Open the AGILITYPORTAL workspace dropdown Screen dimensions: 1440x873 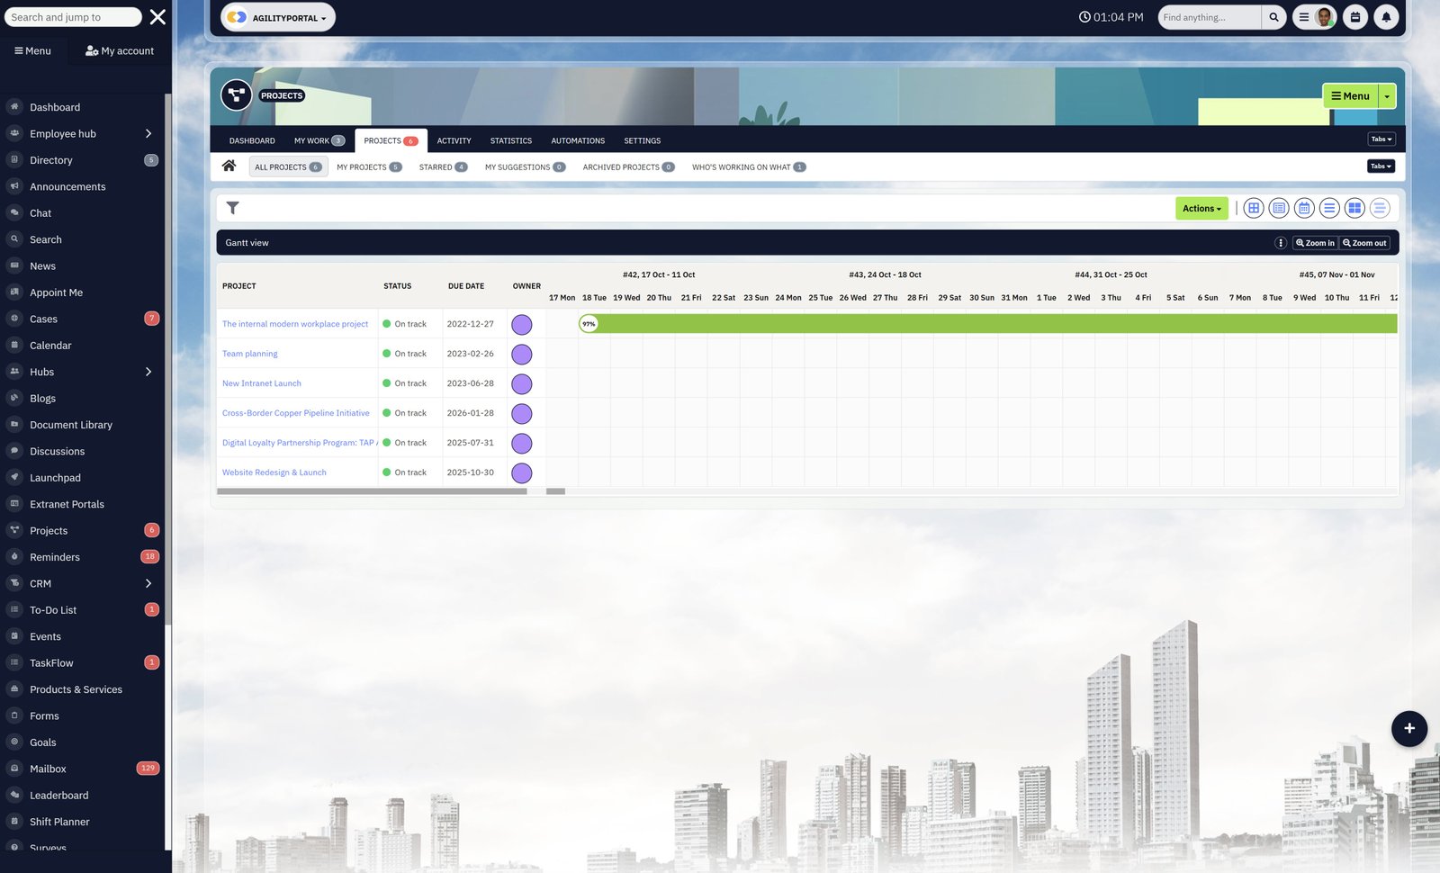coord(277,16)
